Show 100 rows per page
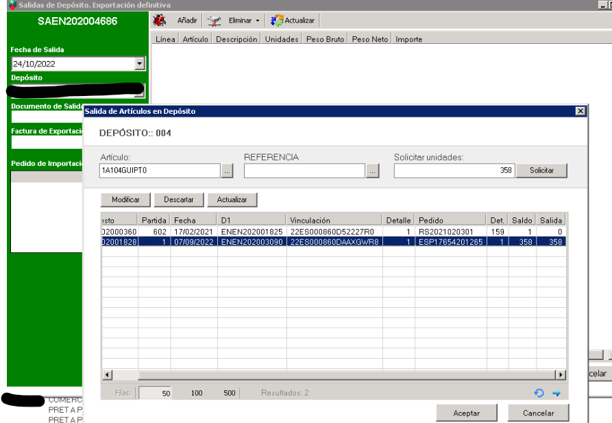The height and width of the screenshot is (423, 612). pyautogui.click(x=197, y=394)
